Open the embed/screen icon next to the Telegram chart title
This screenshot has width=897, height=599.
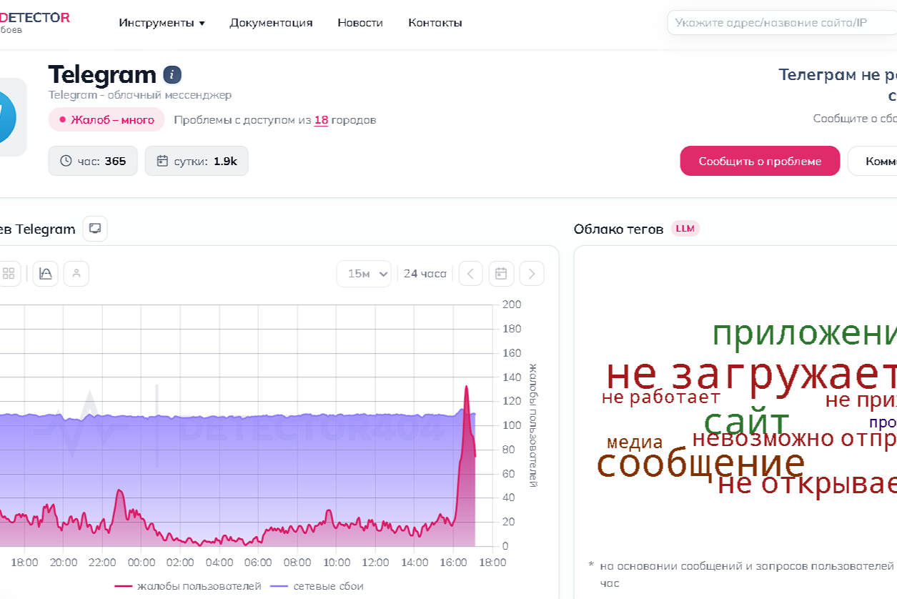click(x=95, y=229)
